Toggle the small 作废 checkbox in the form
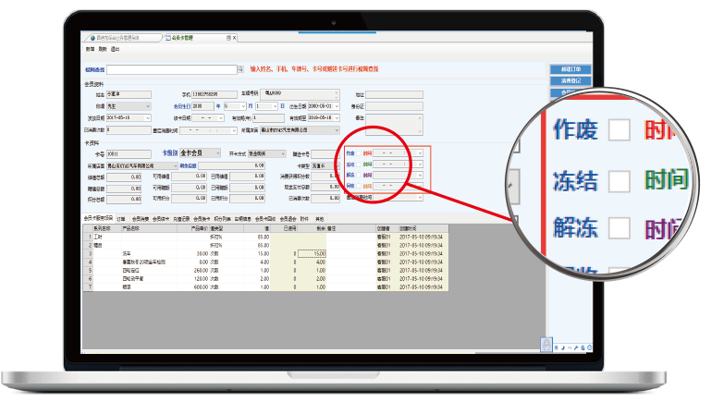 pos(359,153)
